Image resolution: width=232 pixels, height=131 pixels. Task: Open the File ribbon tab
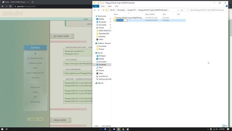(x=96, y=6)
